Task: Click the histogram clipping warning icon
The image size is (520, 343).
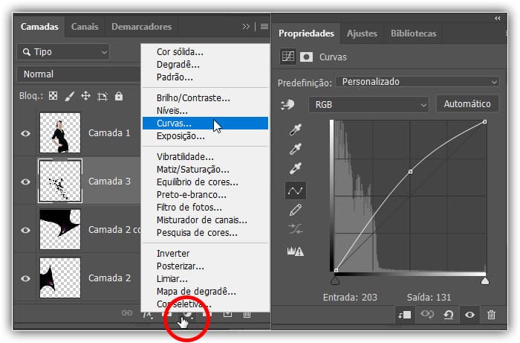Action: click(295, 251)
